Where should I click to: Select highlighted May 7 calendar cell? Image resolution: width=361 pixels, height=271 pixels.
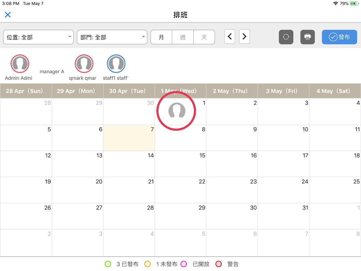pos(129,138)
